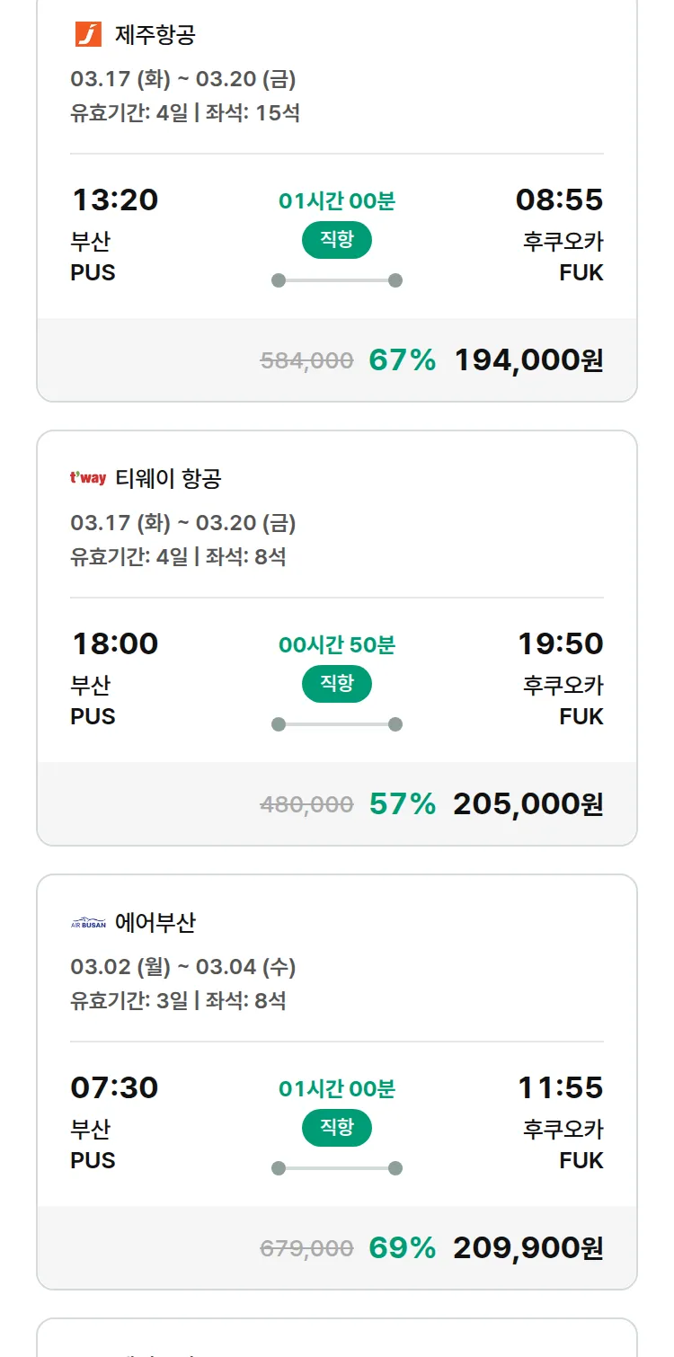Click the 67% discount label
This screenshot has width=674, height=1357.
click(x=402, y=360)
